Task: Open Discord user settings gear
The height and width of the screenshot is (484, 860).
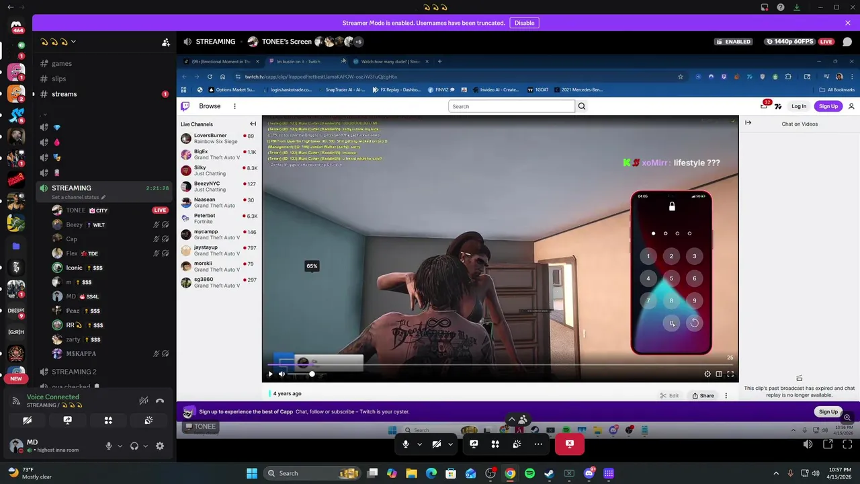Action: tap(160, 446)
